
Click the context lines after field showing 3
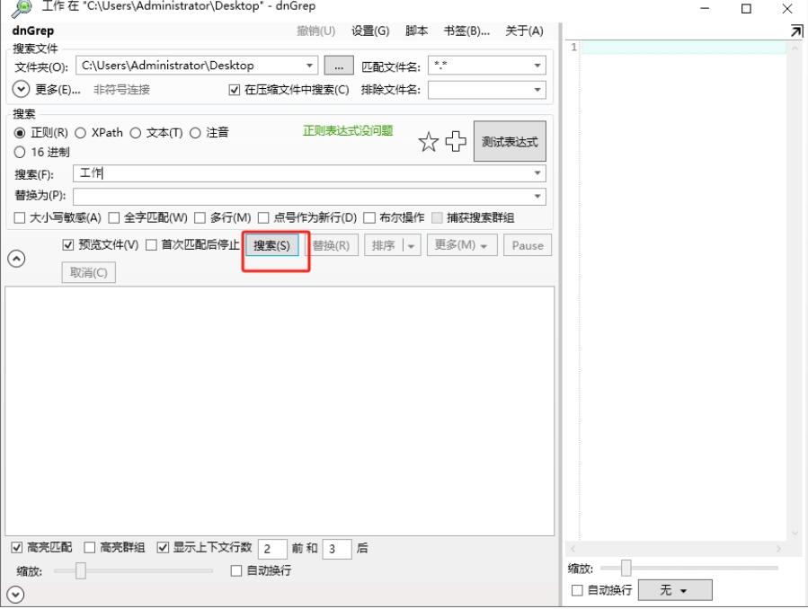click(x=337, y=550)
